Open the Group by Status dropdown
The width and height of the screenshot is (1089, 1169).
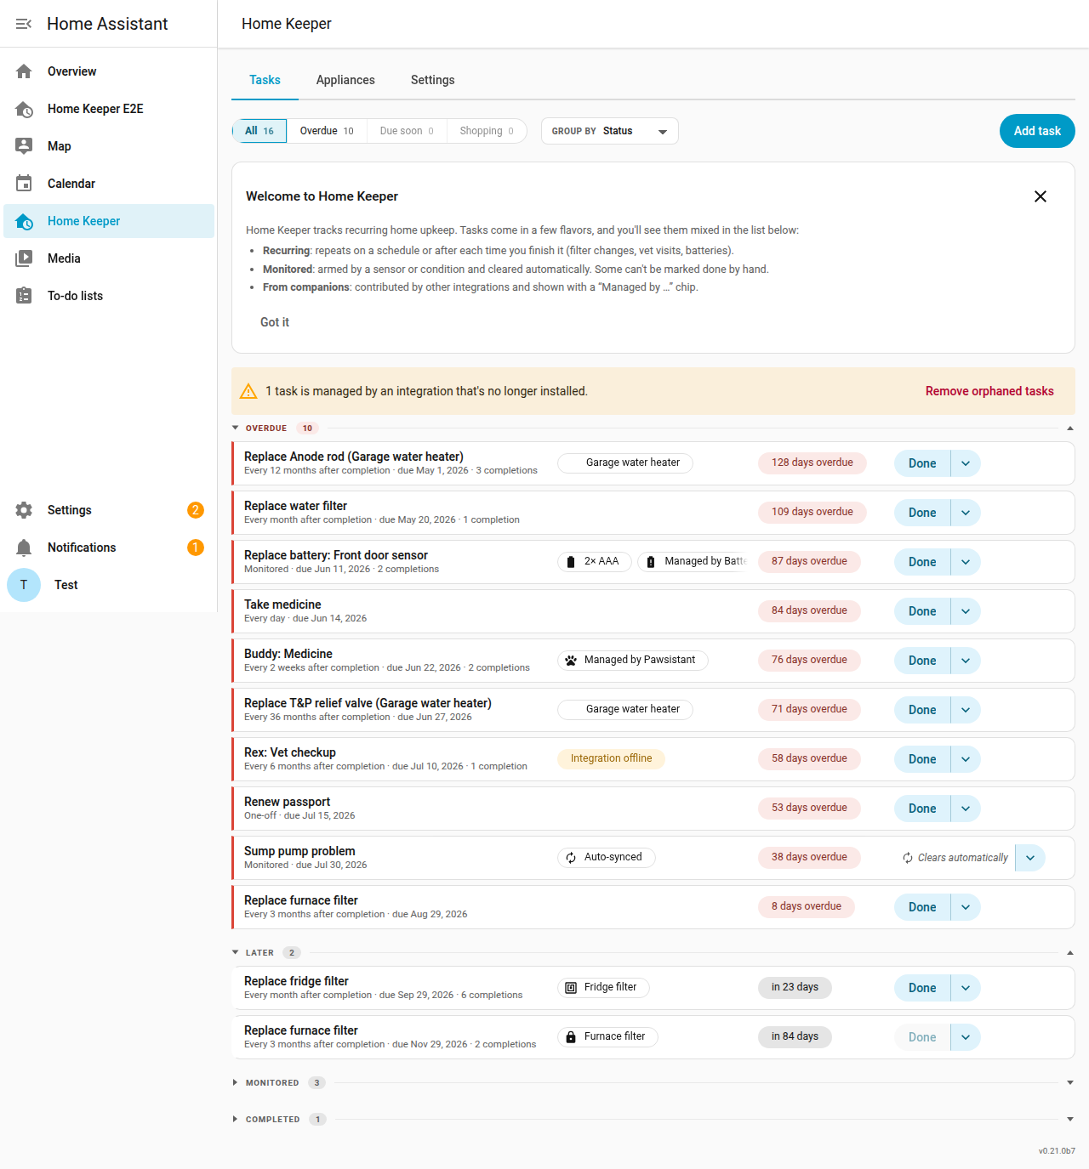click(610, 131)
